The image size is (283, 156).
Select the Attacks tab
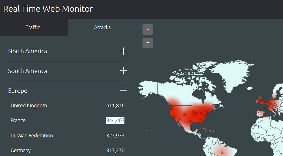pyautogui.click(x=102, y=27)
